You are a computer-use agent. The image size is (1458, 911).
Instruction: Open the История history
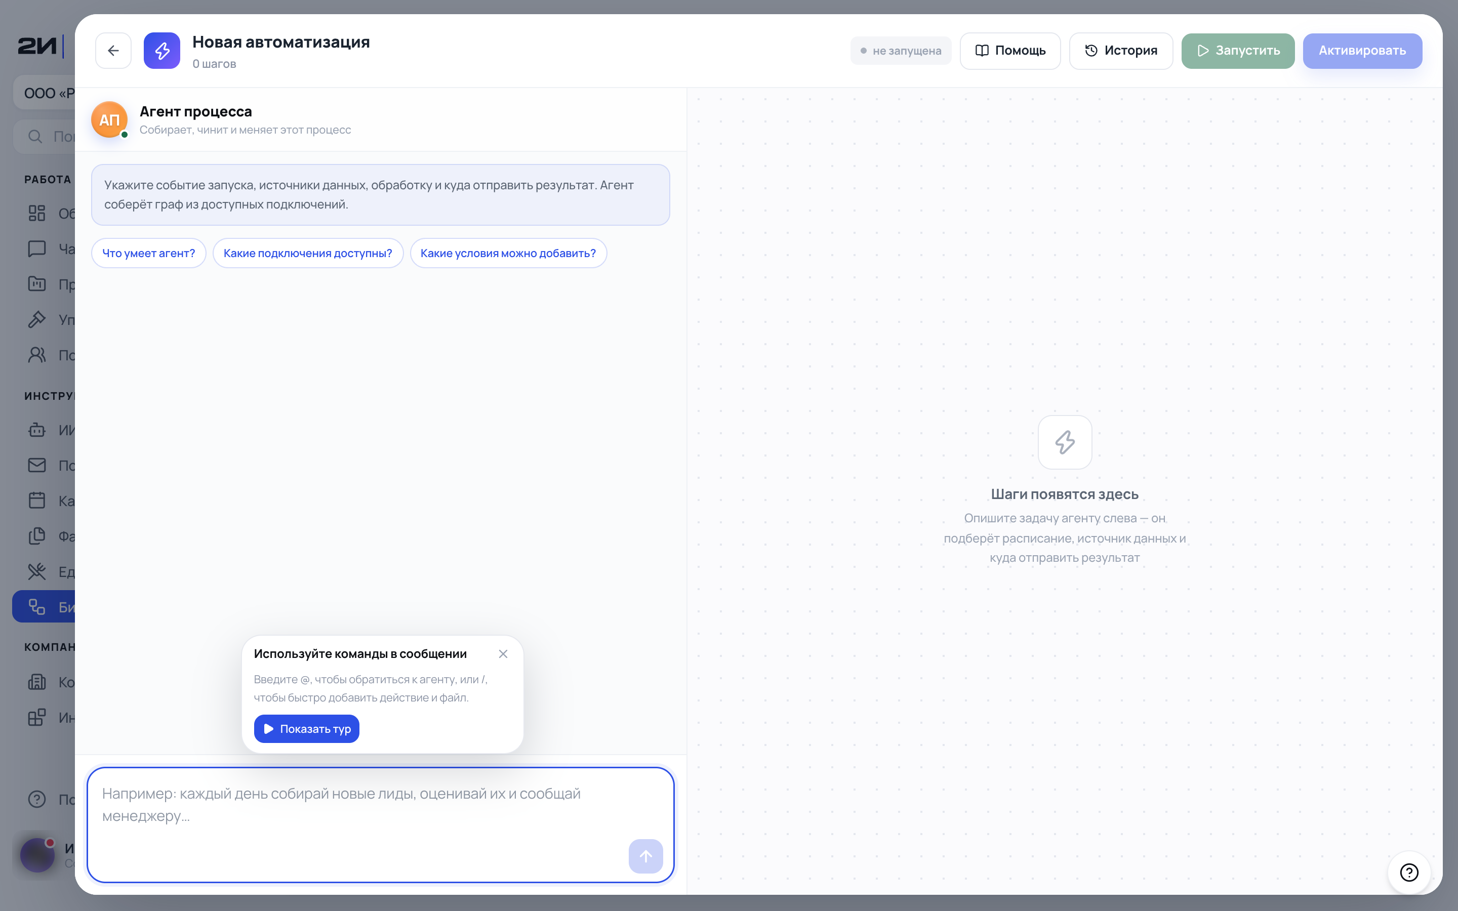1121,51
